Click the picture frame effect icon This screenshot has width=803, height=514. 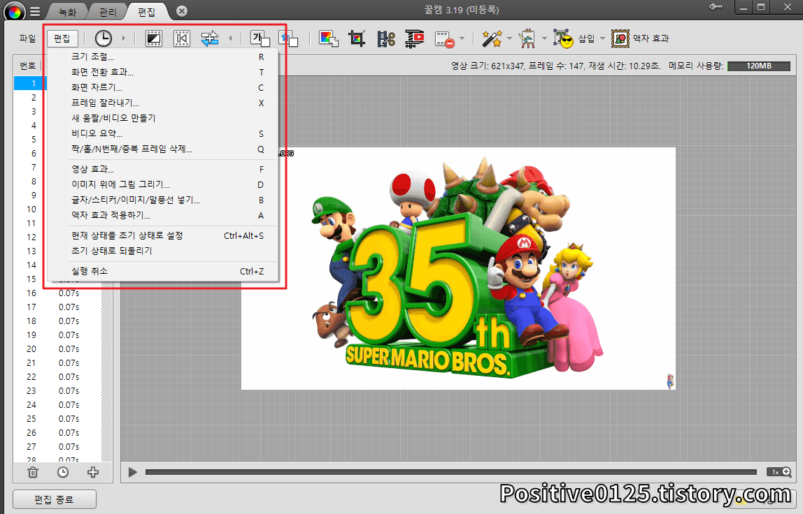coord(620,38)
